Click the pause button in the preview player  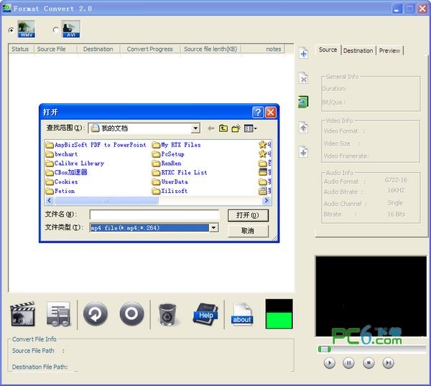[348, 363]
